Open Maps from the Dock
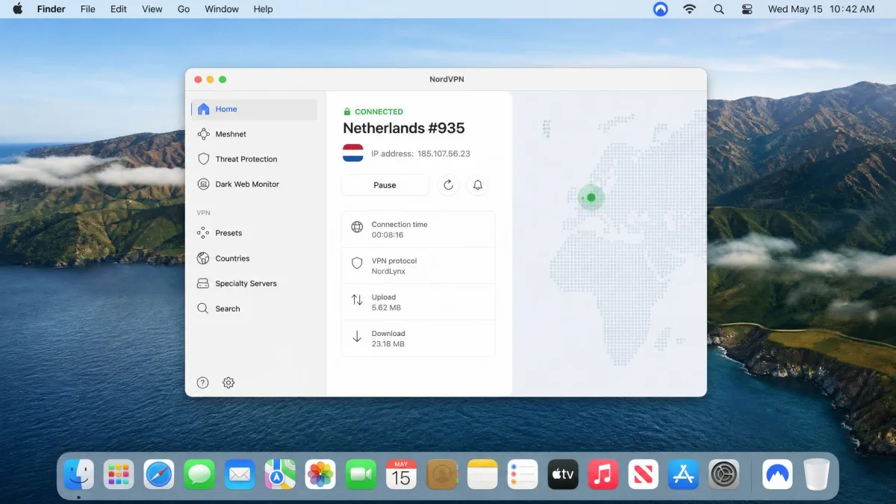 pyautogui.click(x=280, y=474)
